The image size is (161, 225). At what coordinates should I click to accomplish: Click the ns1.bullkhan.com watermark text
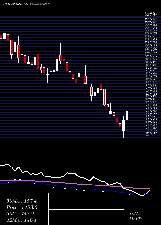(x=37, y=4)
